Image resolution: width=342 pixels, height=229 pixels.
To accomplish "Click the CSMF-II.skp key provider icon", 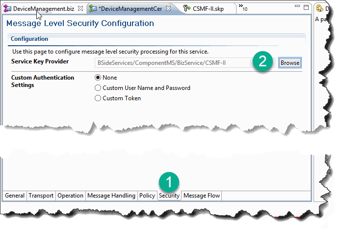I will click(187, 8).
